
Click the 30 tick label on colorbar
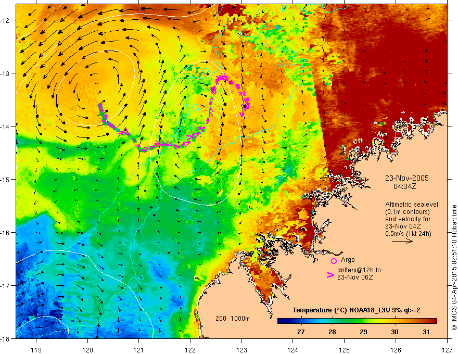pyautogui.click(x=395, y=332)
